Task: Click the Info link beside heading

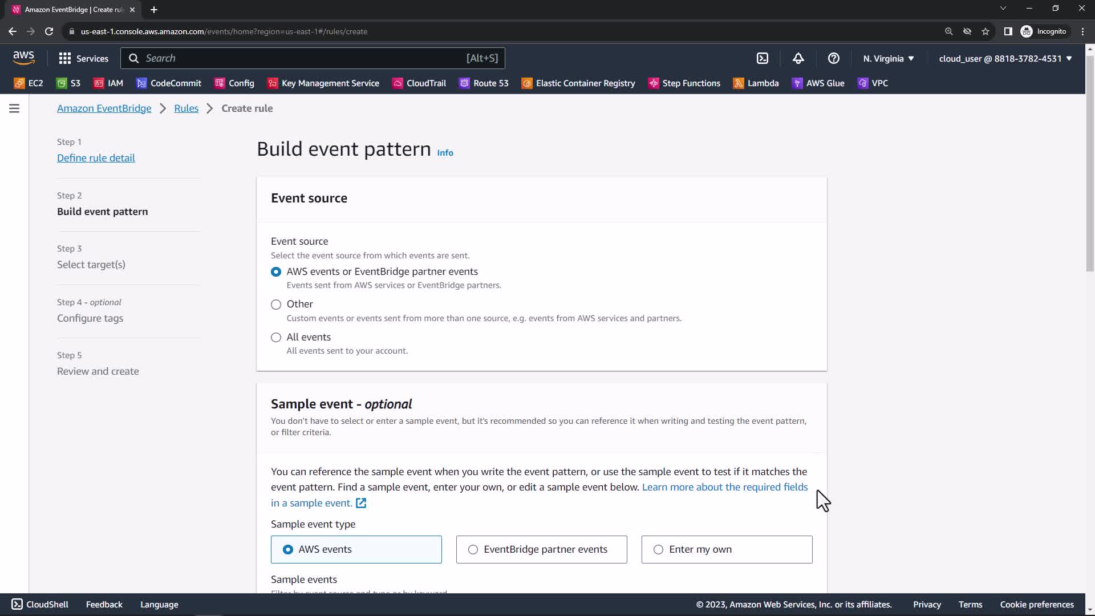Action: tap(445, 153)
